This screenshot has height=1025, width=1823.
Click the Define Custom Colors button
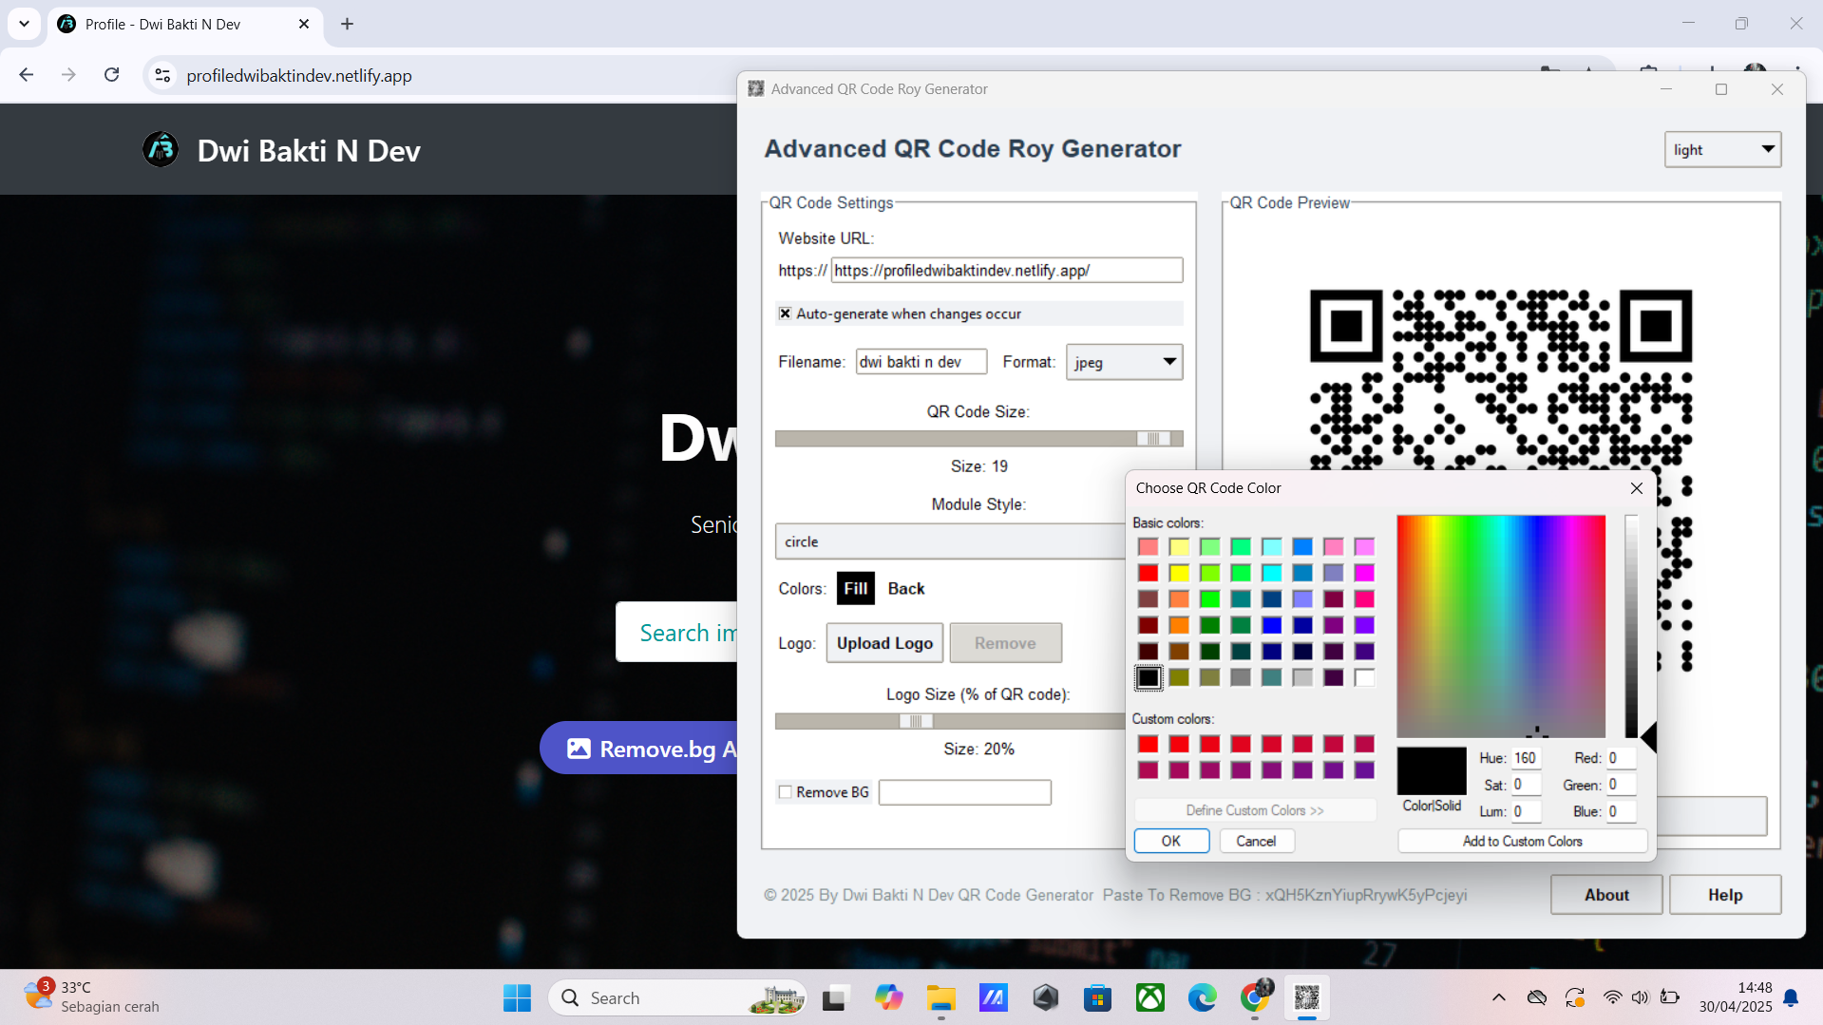click(x=1255, y=810)
